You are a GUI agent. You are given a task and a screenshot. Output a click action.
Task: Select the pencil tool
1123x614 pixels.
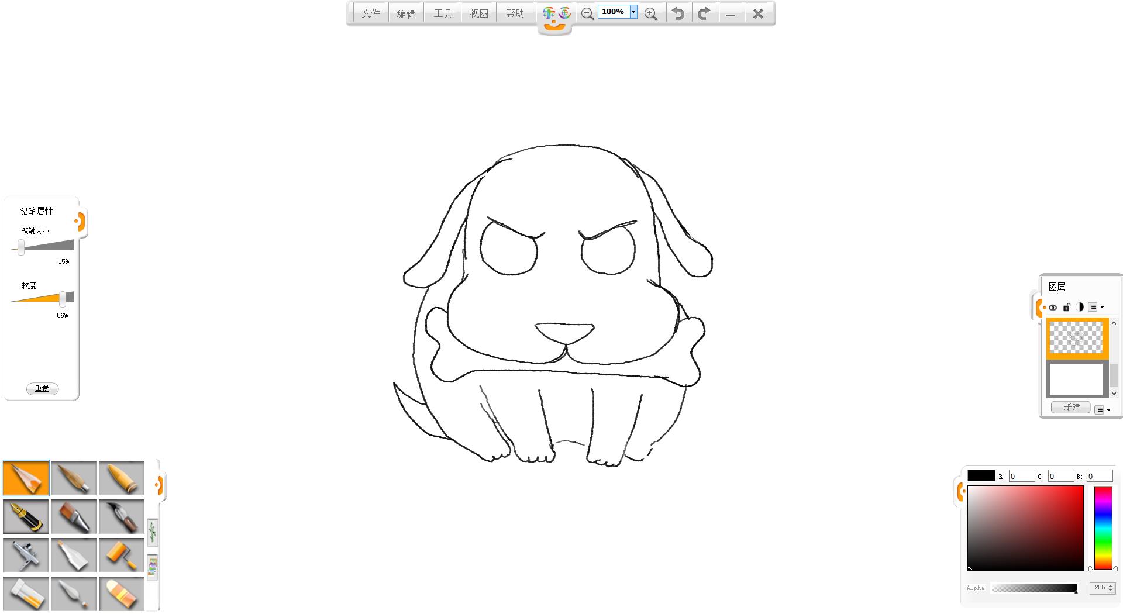pos(26,478)
